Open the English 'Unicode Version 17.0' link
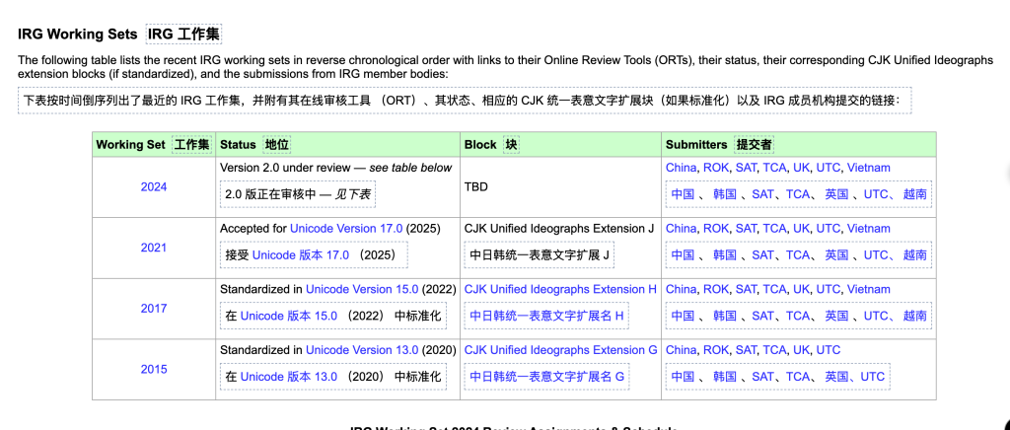Viewport: 1010px width, 430px height. click(x=346, y=229)
